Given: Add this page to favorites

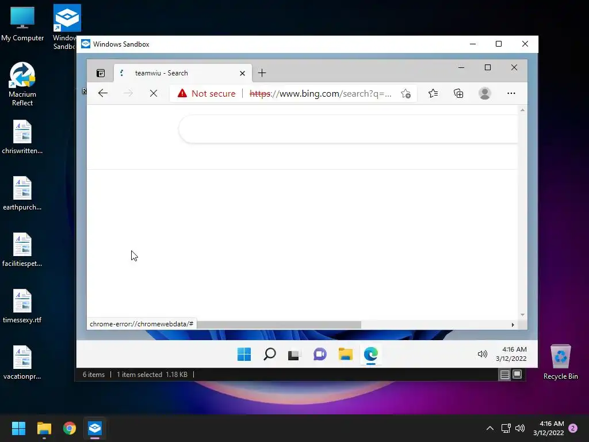Looking at the screenshot, I should (x=406, y=94).
